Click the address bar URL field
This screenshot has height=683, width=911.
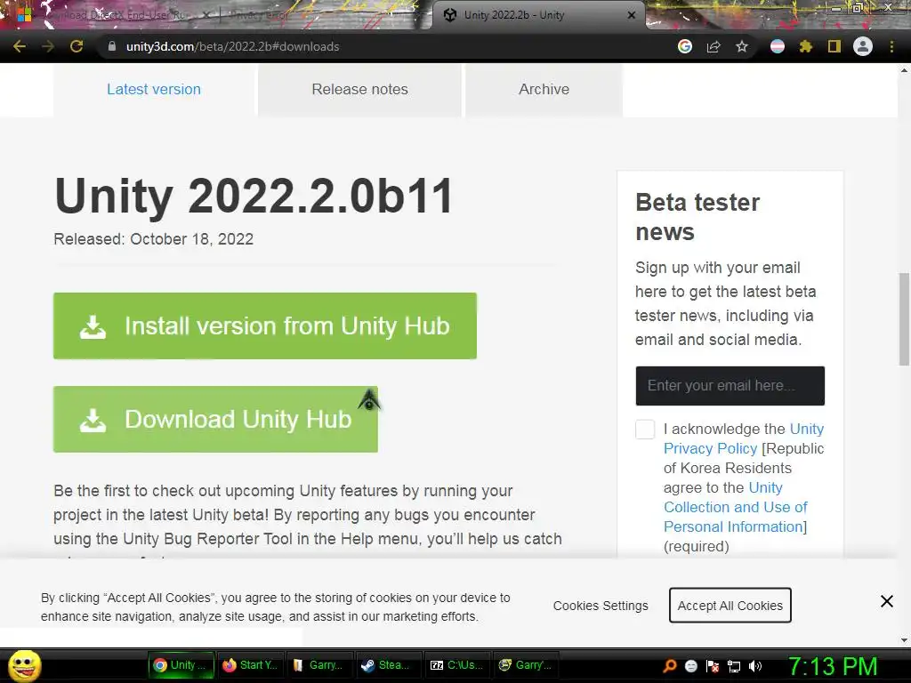point(383,46)
